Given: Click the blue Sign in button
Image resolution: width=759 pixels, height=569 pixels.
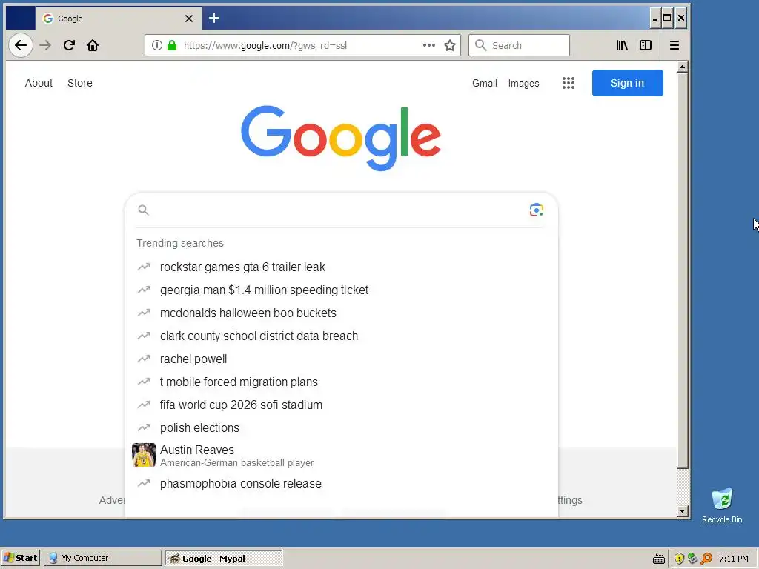Looking at the screenshot, I should coord(627,83).
